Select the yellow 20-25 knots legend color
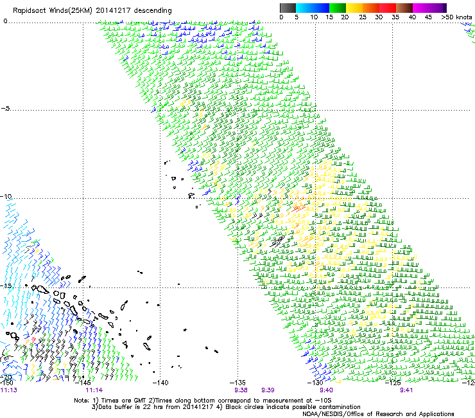The image size is (475, 418). point(354,8)
